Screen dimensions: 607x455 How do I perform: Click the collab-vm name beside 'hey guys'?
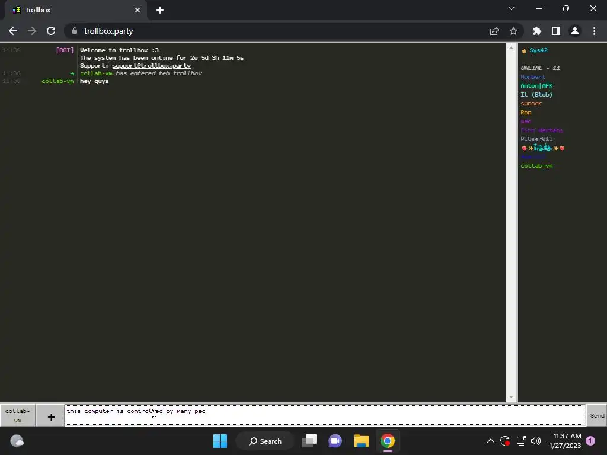(57, 81)
